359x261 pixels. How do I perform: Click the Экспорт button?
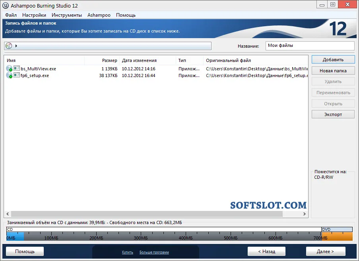pyautogui.click(x=333, y=114)
